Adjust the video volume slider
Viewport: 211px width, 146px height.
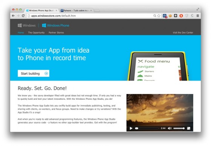point(179,128)
